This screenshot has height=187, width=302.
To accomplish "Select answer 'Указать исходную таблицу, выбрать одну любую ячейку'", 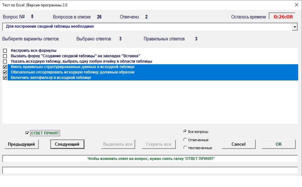I will point(82,61).
